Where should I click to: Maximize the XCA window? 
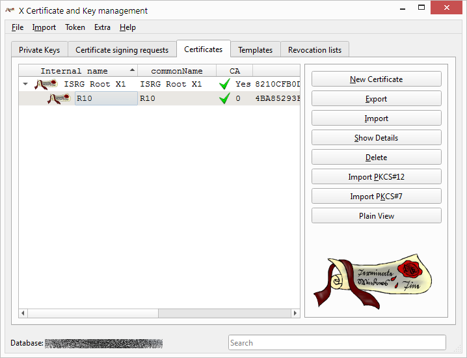click(421, 8)
